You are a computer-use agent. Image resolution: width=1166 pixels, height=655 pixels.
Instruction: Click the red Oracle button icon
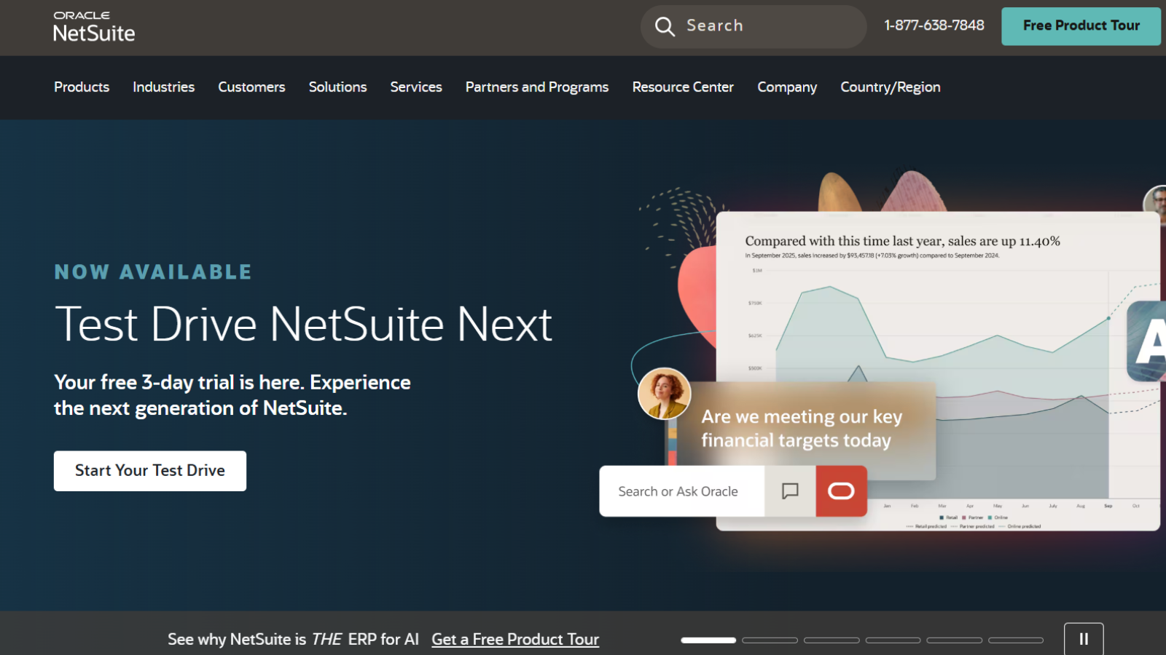coord(841,491)
